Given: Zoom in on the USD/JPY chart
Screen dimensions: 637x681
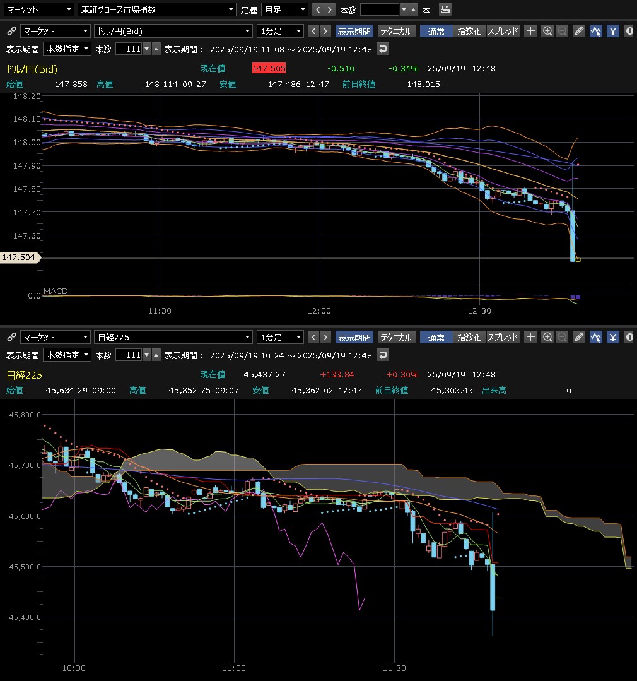Looking at the screenshot, I should 547,31.
